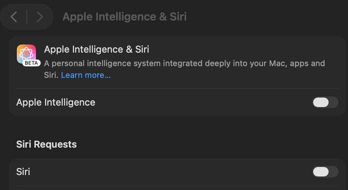Click the Siri row label
This screenshot has height=190, width=348.
click(23, 172)
